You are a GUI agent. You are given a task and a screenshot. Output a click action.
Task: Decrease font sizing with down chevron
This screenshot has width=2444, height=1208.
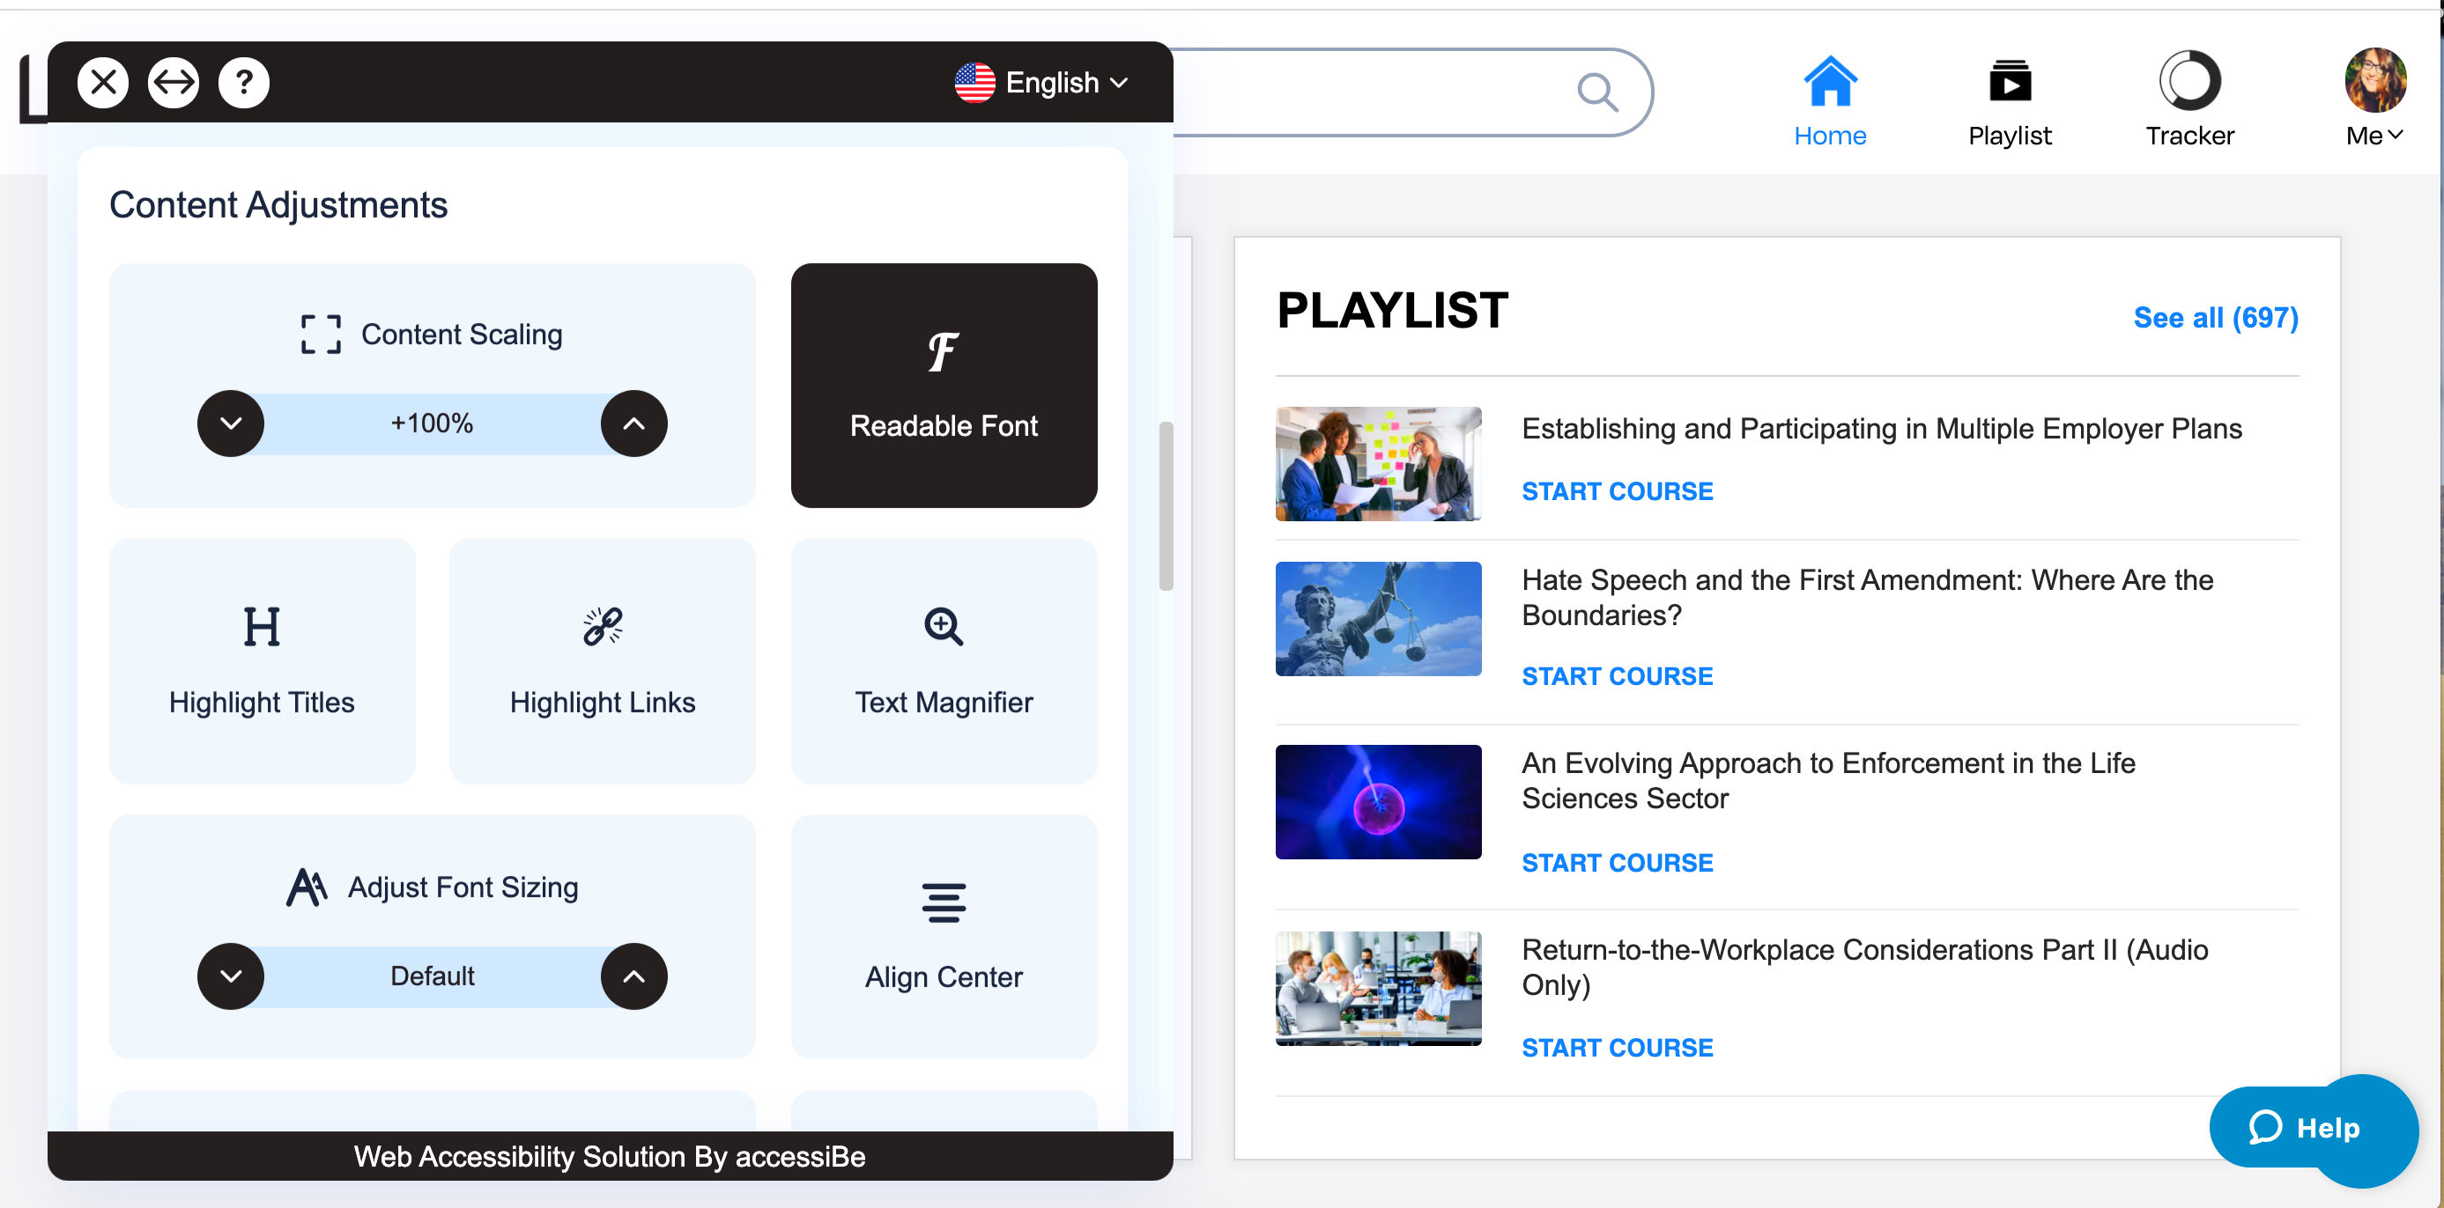pos(231,976)
